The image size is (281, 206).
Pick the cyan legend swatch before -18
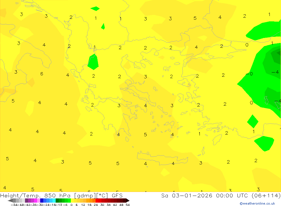[54, 200]
